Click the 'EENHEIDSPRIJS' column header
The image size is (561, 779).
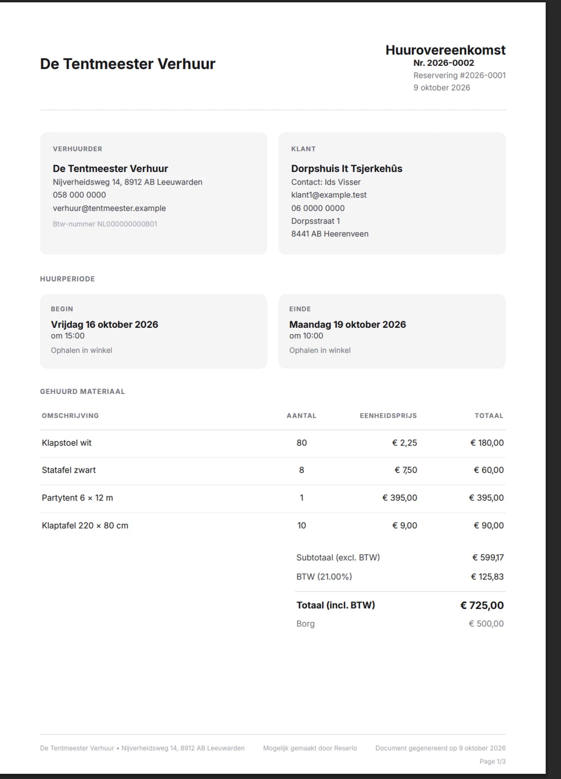388,416
